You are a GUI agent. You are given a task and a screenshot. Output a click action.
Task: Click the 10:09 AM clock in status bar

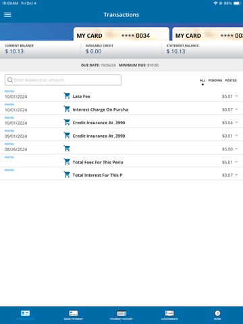(x=10, y=3)
